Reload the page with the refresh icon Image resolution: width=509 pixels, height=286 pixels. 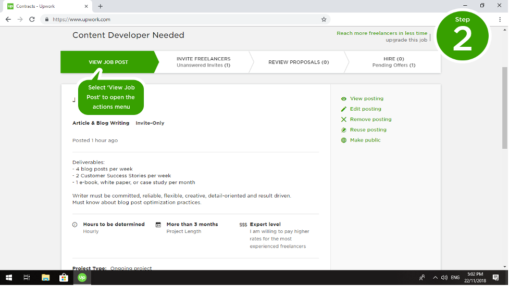point(32,19)
